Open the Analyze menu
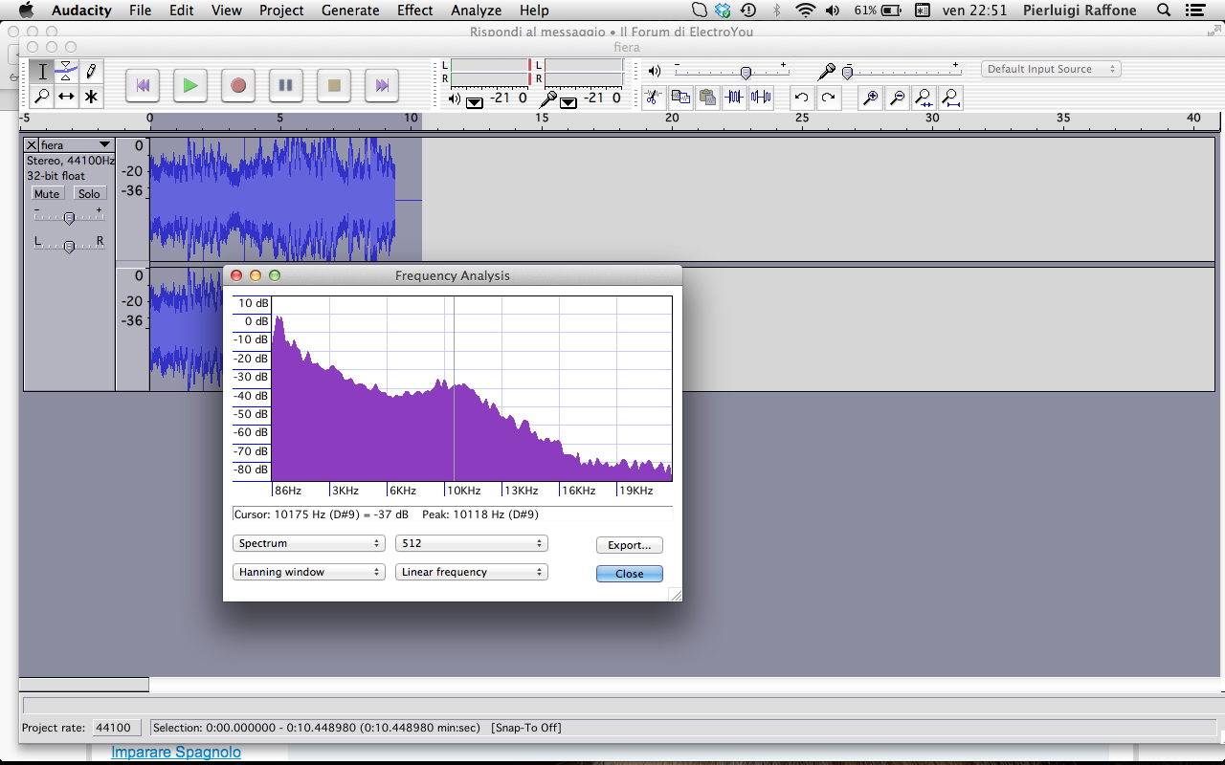Image resolution: width=1225 pixels, height=765 pixels. coord(476,11)
